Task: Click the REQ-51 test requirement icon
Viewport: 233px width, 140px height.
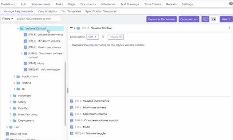Action: [x=7, y=134]
